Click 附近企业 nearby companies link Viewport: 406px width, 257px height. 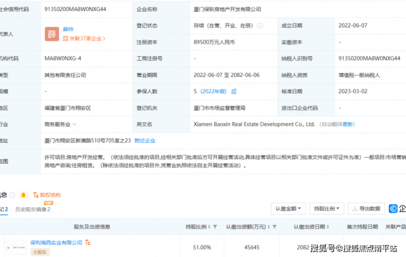click(145, 141)
